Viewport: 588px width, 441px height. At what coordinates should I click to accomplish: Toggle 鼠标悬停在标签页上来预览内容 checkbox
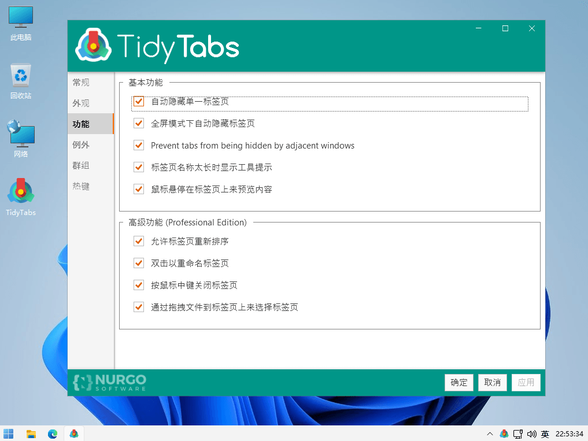click(139, 189)
